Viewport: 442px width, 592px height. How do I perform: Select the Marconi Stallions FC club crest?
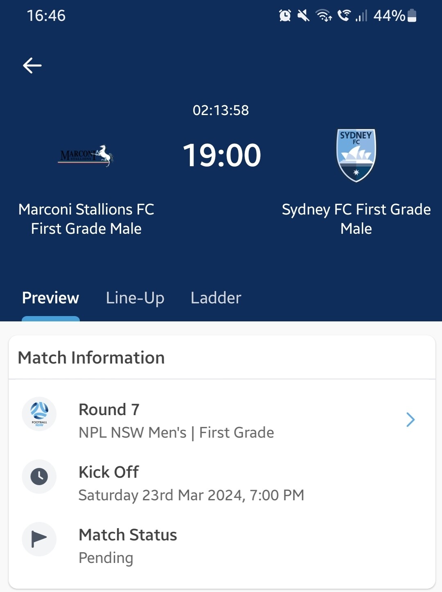click(87, 156)
